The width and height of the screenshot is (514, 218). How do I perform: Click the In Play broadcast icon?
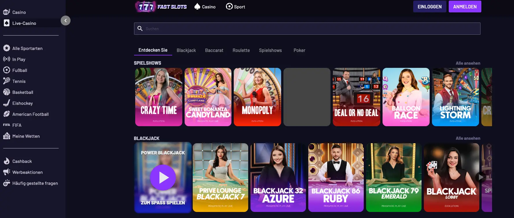(7, 59)
